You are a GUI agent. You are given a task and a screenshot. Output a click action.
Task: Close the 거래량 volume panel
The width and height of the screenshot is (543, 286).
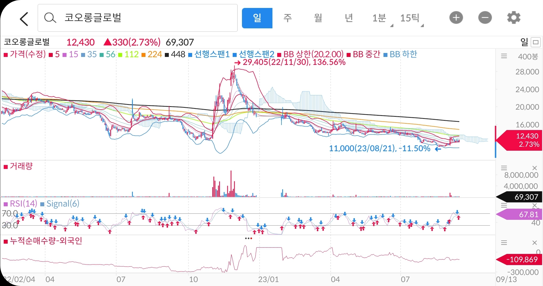(535, 168)
